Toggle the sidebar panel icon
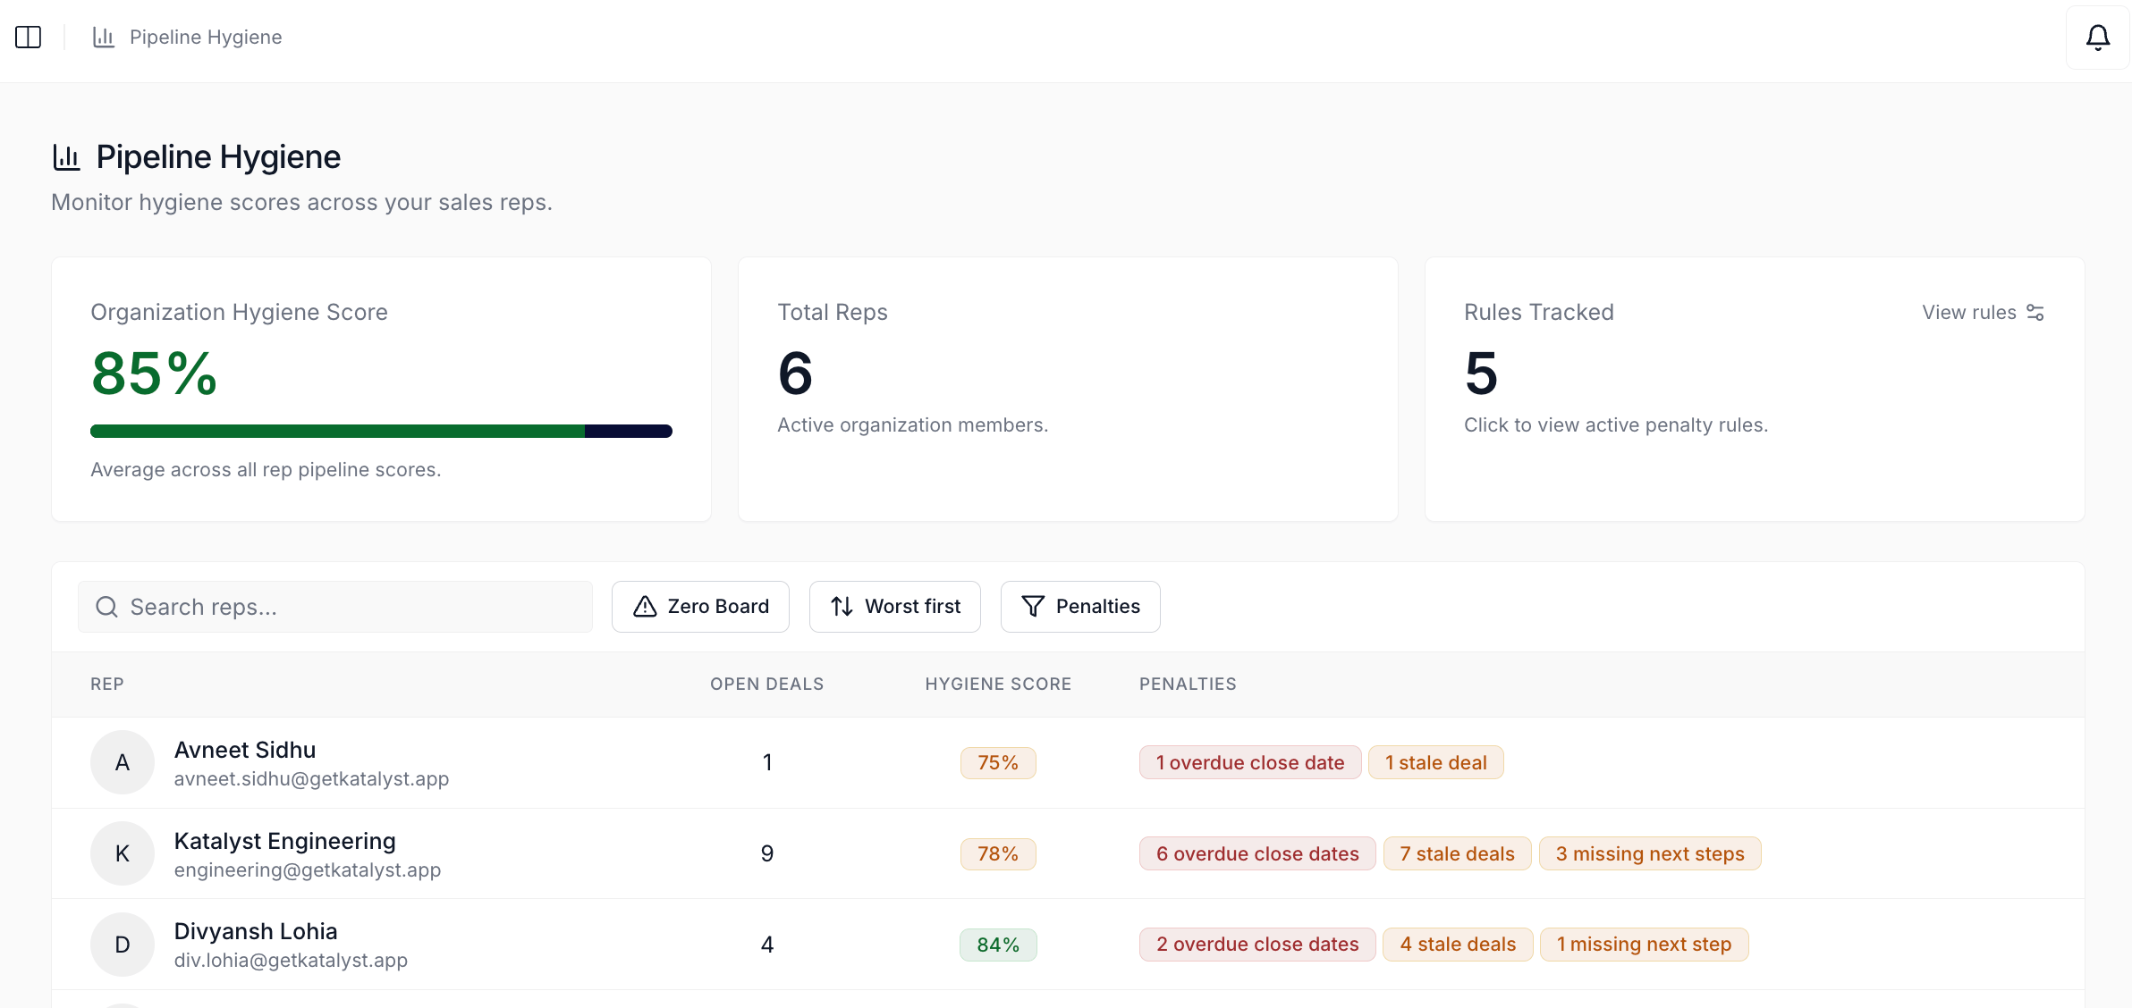Screen dimensions: 2132x1008 pyautogui.click(x=29, y=37)
